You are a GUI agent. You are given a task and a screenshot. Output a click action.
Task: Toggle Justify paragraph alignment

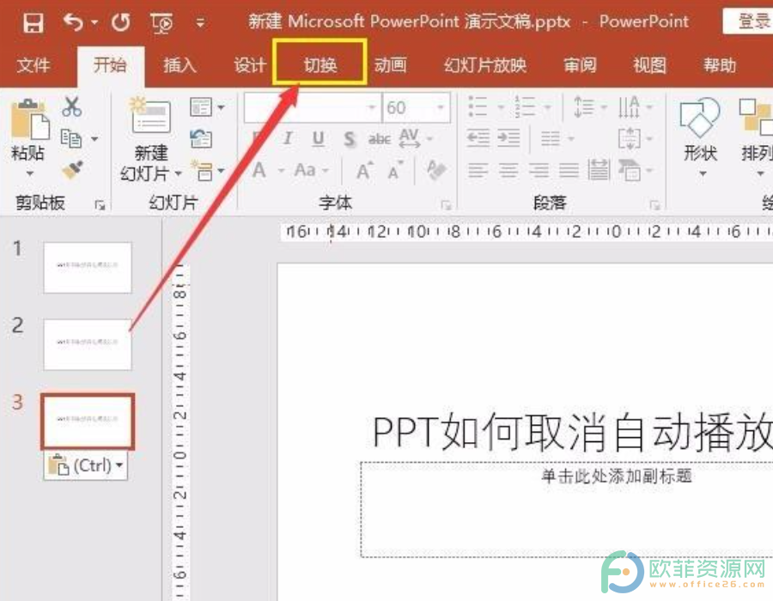coord(569,171)
